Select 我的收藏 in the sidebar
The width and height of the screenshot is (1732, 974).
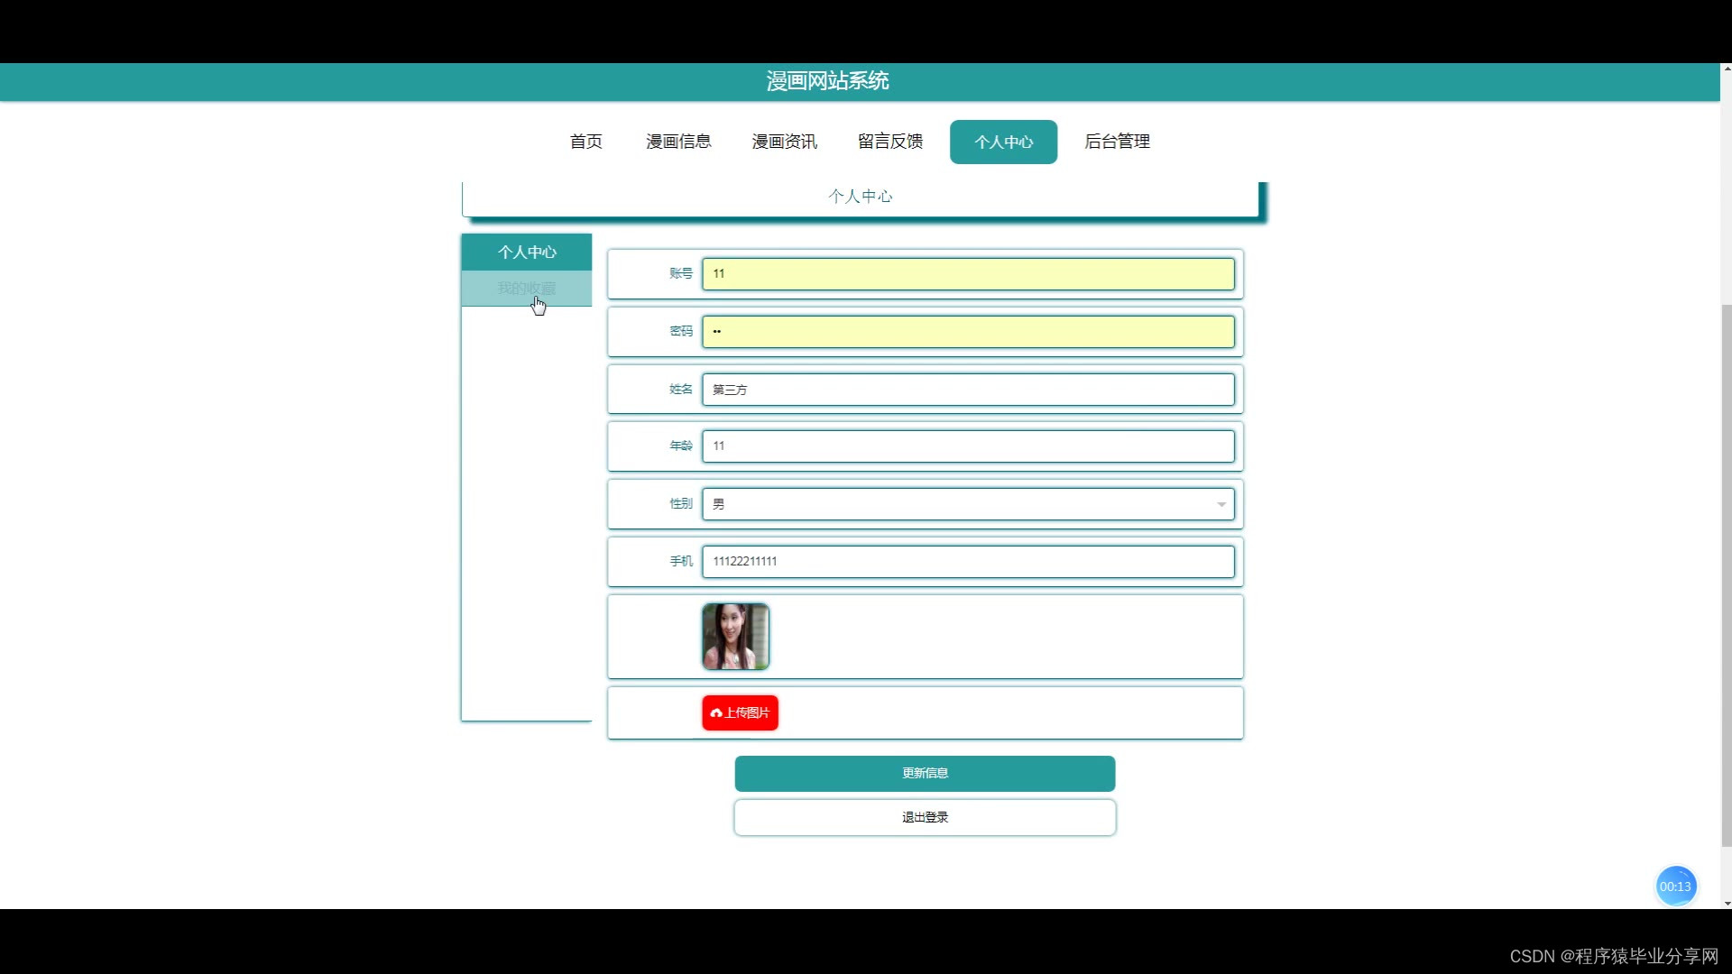pos(527,289)
